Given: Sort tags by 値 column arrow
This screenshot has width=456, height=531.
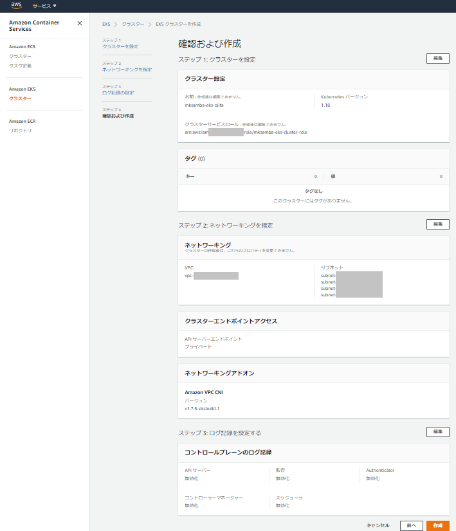Looking at the screenshot, I should [x=441, y=177].
